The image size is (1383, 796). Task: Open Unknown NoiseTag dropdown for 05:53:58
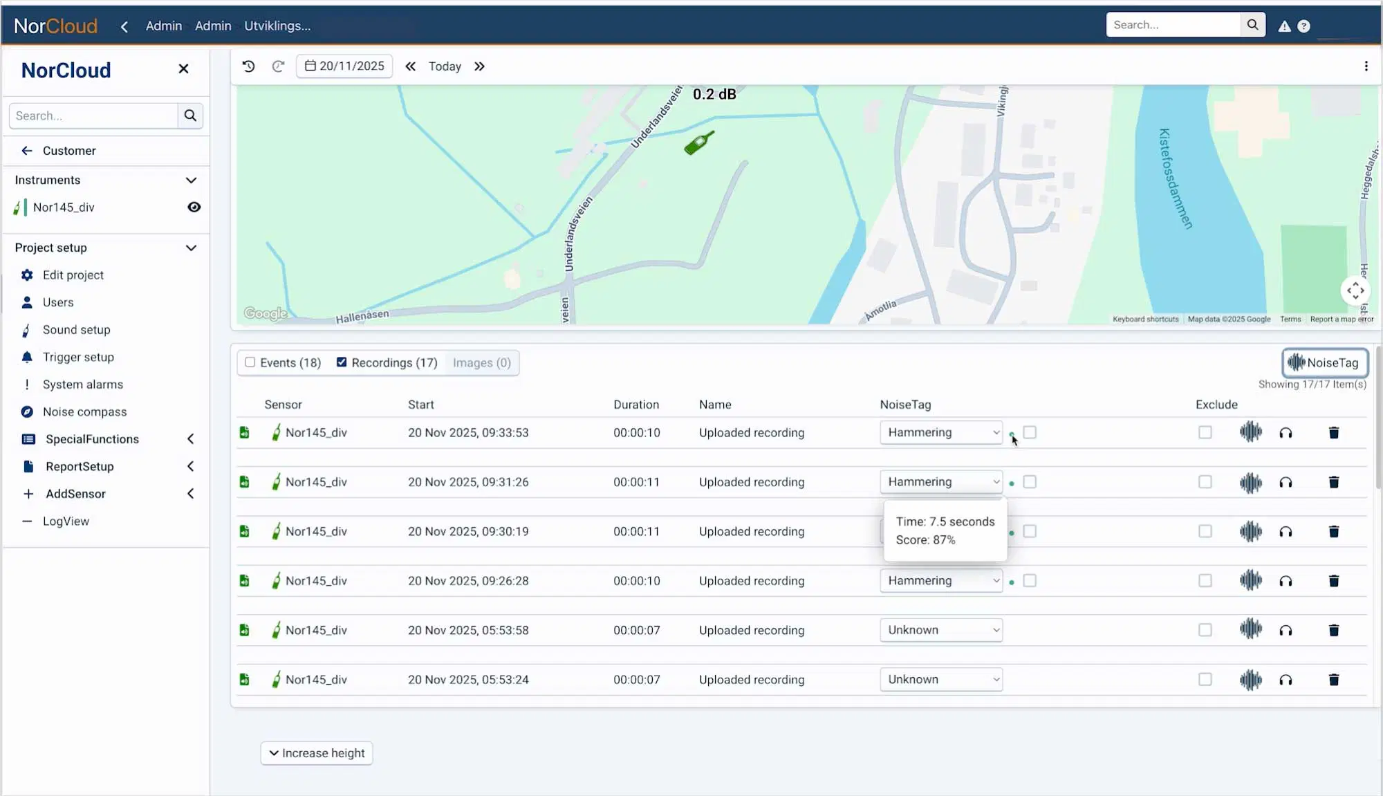(x=941, y=630)
